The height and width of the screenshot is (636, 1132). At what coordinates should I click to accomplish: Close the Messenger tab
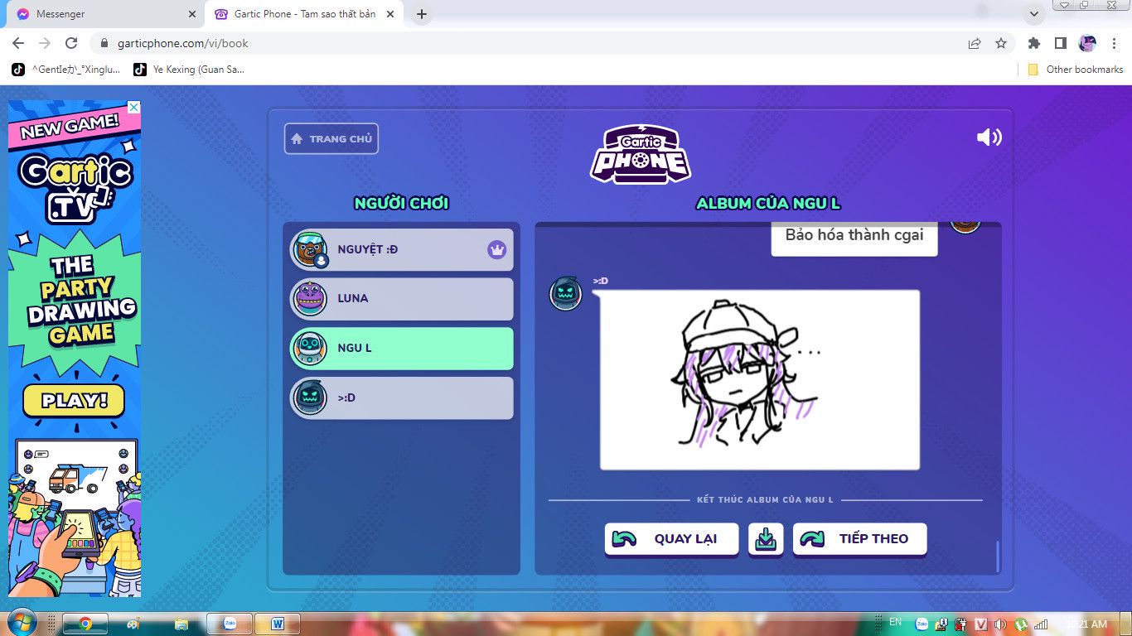pos(191,14)
